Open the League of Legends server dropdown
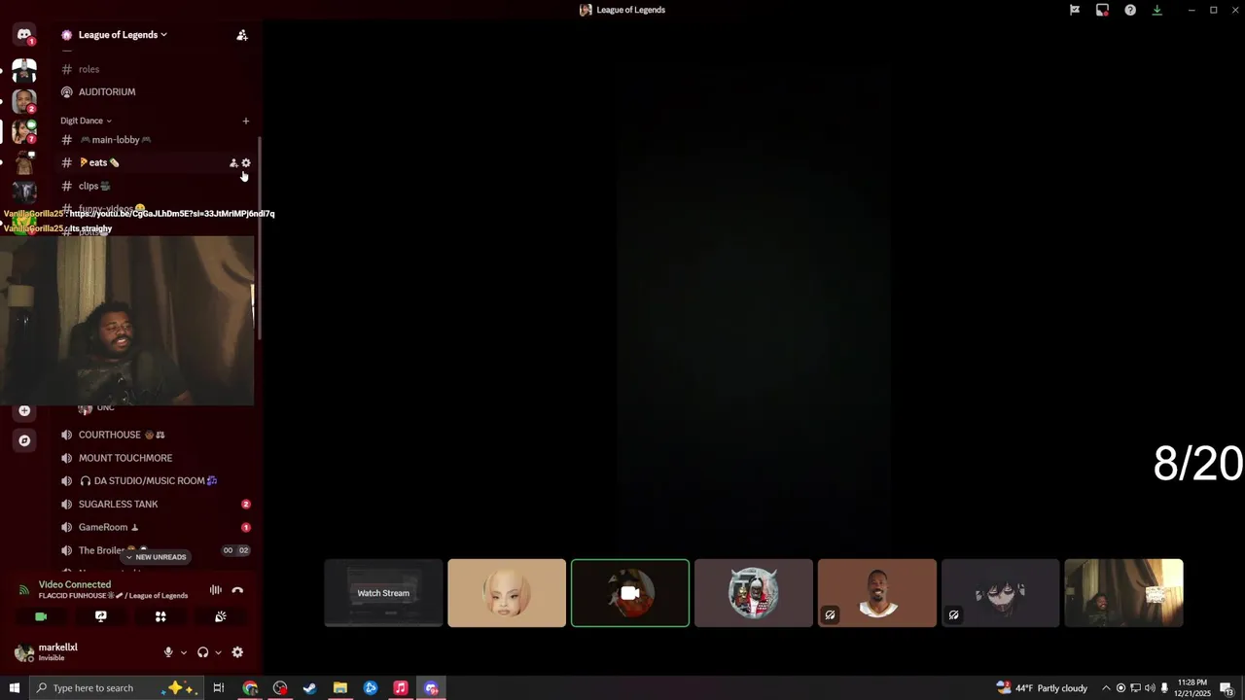 [123, 35]
